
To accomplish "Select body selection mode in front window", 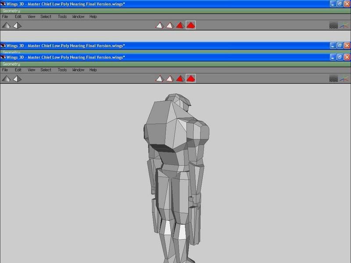I will pos(190,78).
